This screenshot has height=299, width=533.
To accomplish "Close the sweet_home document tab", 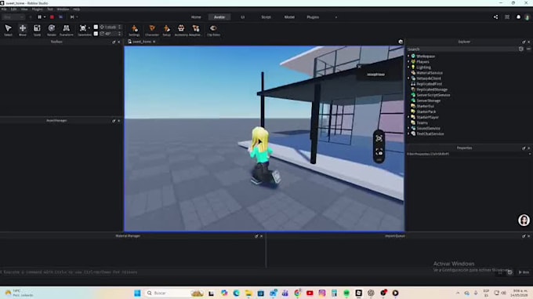I will click(x=154, y=42).
